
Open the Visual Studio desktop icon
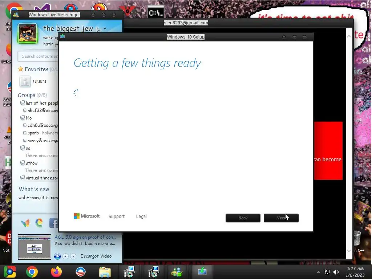pyautogui.click(x=43, y=8)
